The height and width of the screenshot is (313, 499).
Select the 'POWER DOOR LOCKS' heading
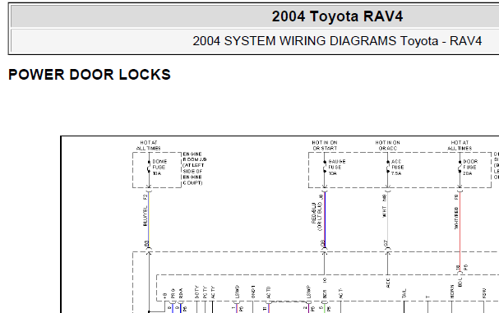90,75
